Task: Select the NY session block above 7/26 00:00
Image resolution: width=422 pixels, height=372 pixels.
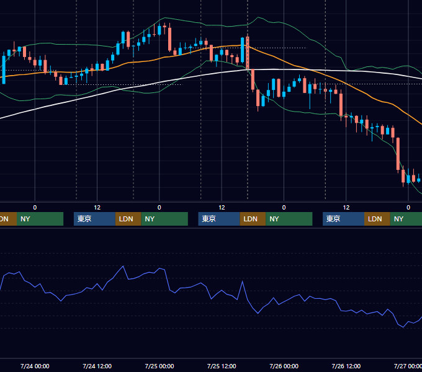Action: tap(289, 219)
